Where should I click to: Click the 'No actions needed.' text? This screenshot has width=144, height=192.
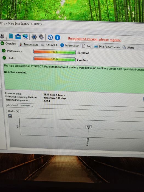(x=15, y=72)
